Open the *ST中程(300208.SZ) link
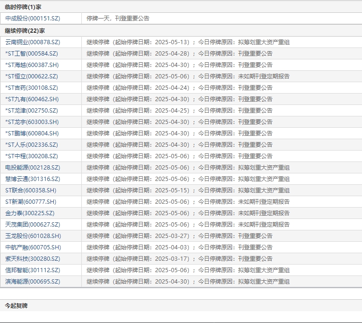This screenshot has width=362, height=323. 31,156
